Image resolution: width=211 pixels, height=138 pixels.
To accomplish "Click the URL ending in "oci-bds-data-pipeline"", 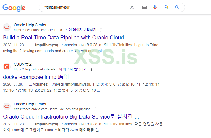I will [52, 109].
